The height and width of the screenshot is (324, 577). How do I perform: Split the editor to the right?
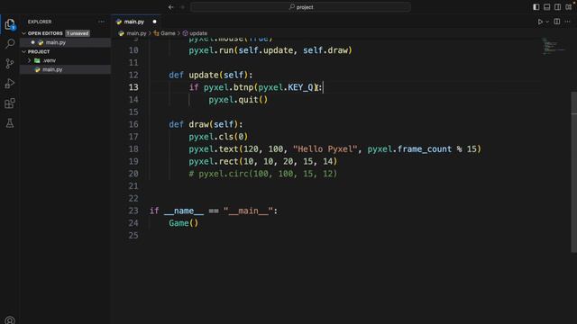(557, 22)
